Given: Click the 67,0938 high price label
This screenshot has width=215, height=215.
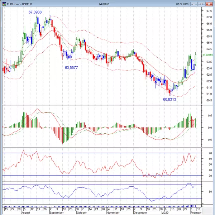Looking at the screenshot, I should 35,12.
